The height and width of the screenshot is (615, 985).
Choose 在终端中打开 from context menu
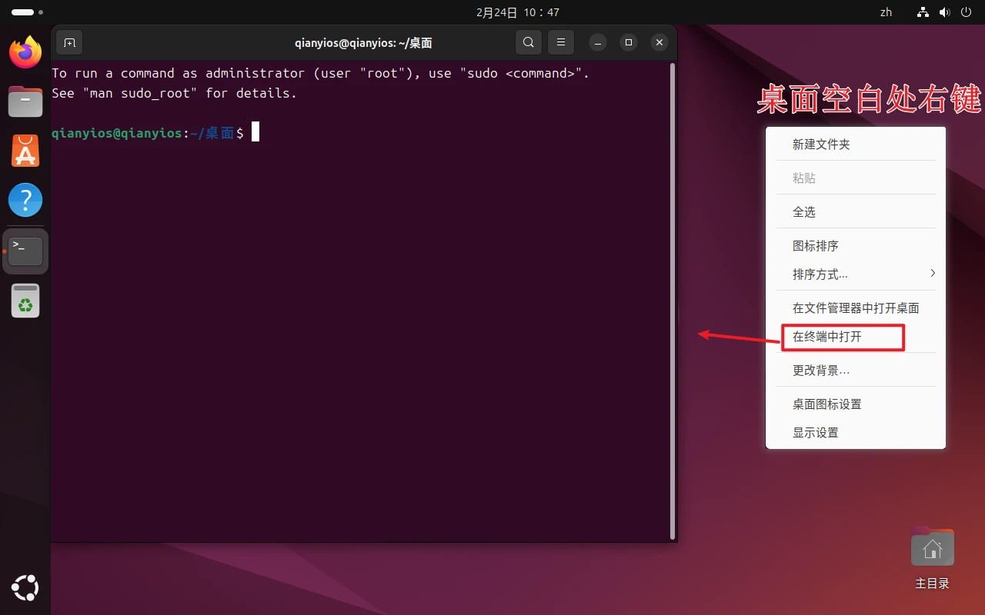coord(827,337)
